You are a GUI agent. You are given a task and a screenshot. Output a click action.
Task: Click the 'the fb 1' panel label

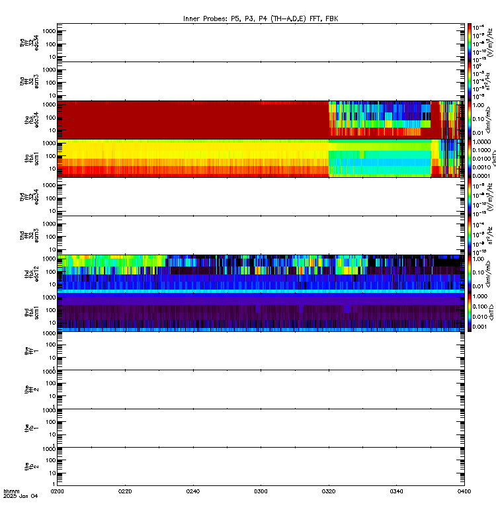pyautogui.click(x=31, y=428)
